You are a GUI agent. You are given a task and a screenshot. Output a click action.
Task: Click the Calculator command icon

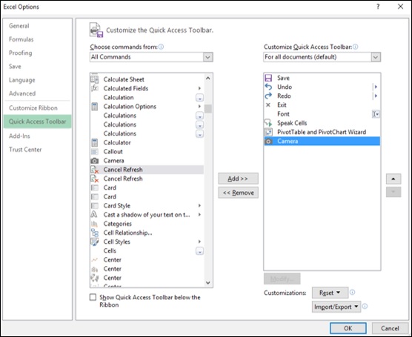(95, 143)
